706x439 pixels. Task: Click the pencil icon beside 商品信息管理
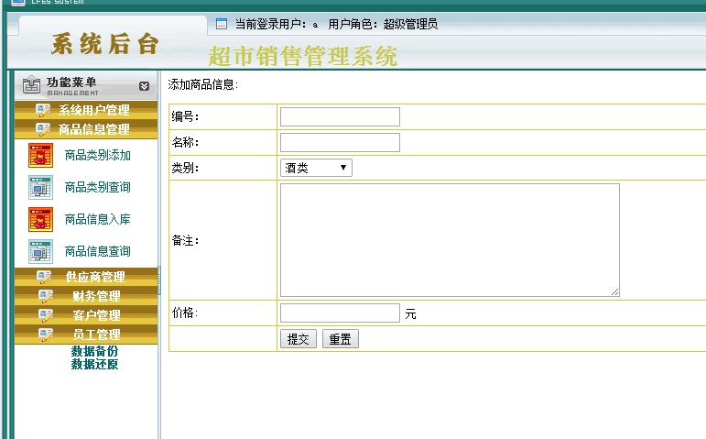43,129
